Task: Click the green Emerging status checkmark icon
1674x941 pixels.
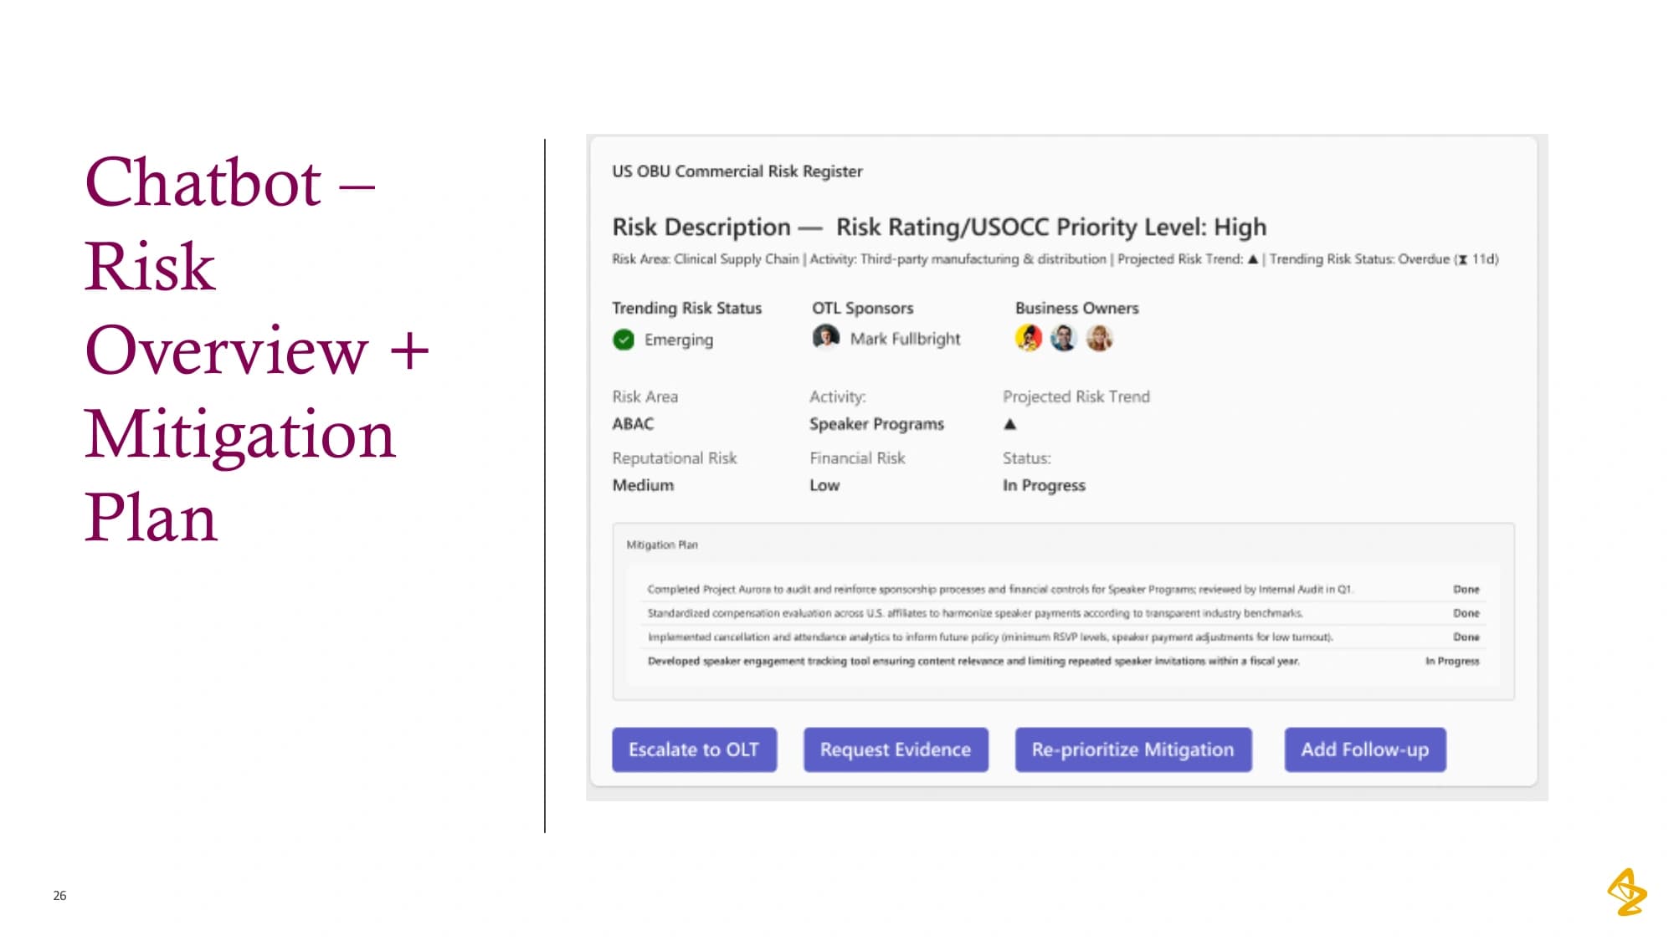Action: coord(624,340)
